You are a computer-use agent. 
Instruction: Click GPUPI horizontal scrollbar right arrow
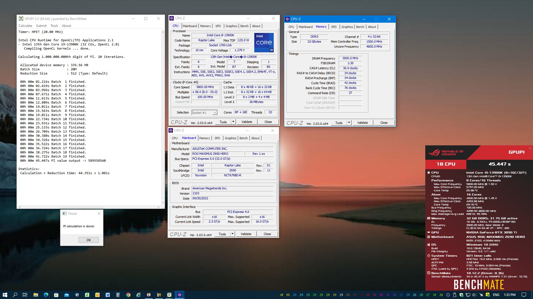click(x=159, y=207)
